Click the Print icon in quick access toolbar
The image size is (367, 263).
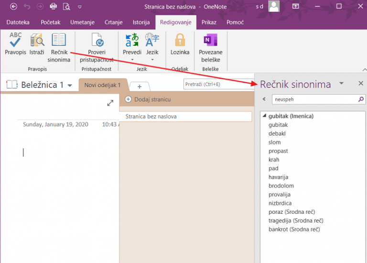[54, 7]
